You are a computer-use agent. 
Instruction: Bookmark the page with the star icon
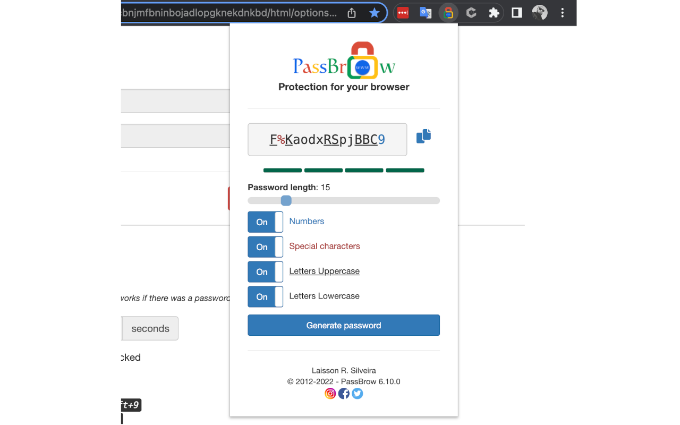point(375,12)
